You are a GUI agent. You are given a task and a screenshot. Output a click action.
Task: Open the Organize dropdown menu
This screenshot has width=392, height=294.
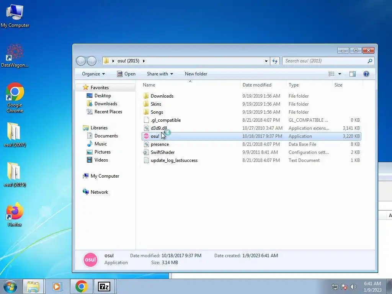[x=93, y=74]
